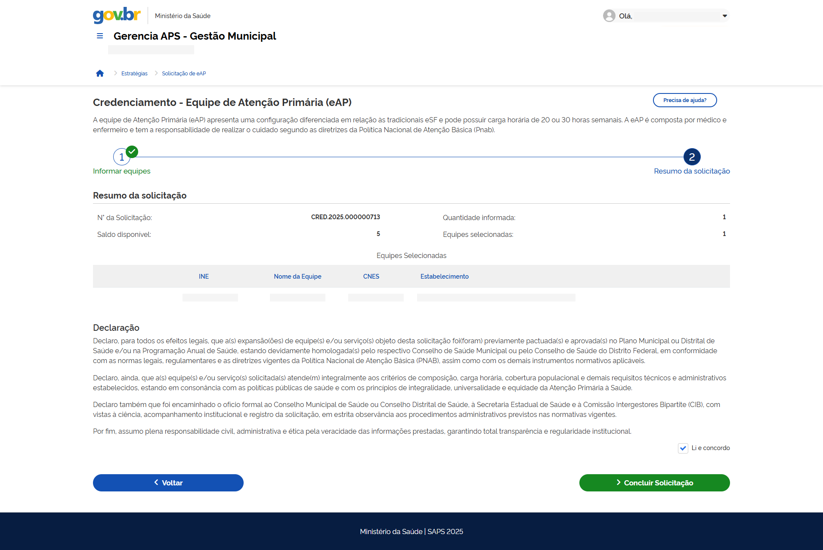Click the Estabelecimento column header
Viewport: 823px width, 550px height.
(x=444, y=277)
